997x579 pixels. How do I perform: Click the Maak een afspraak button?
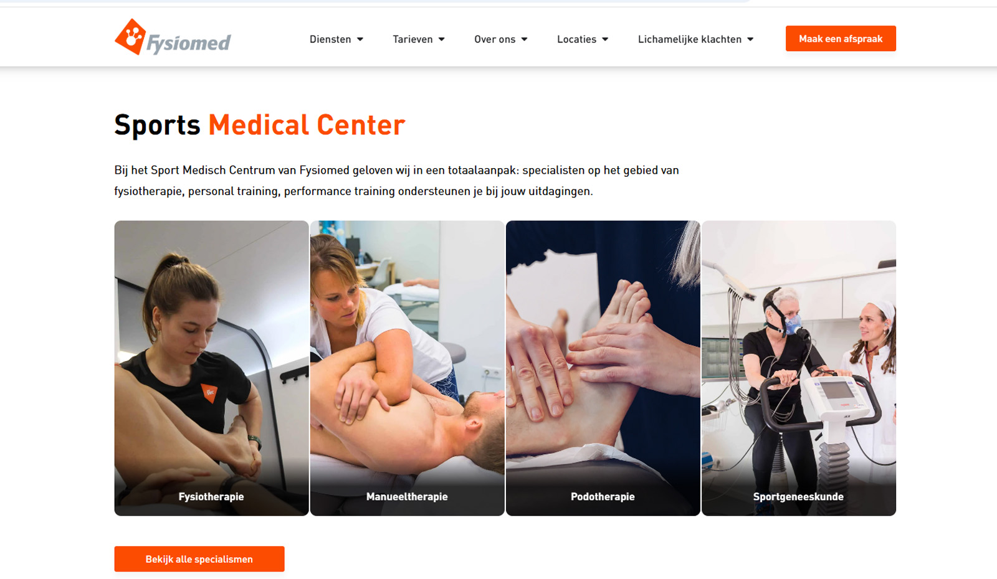point(841,39)
